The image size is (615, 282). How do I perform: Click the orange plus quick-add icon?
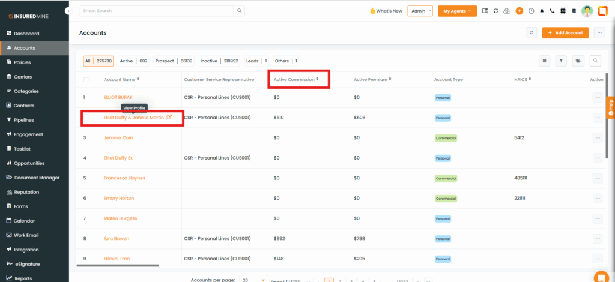(x=519, y=11)
